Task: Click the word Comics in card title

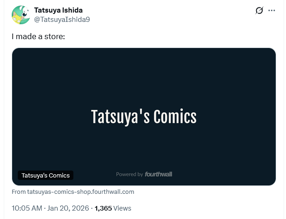Action: pyautogui.click(x=175, y=116)
